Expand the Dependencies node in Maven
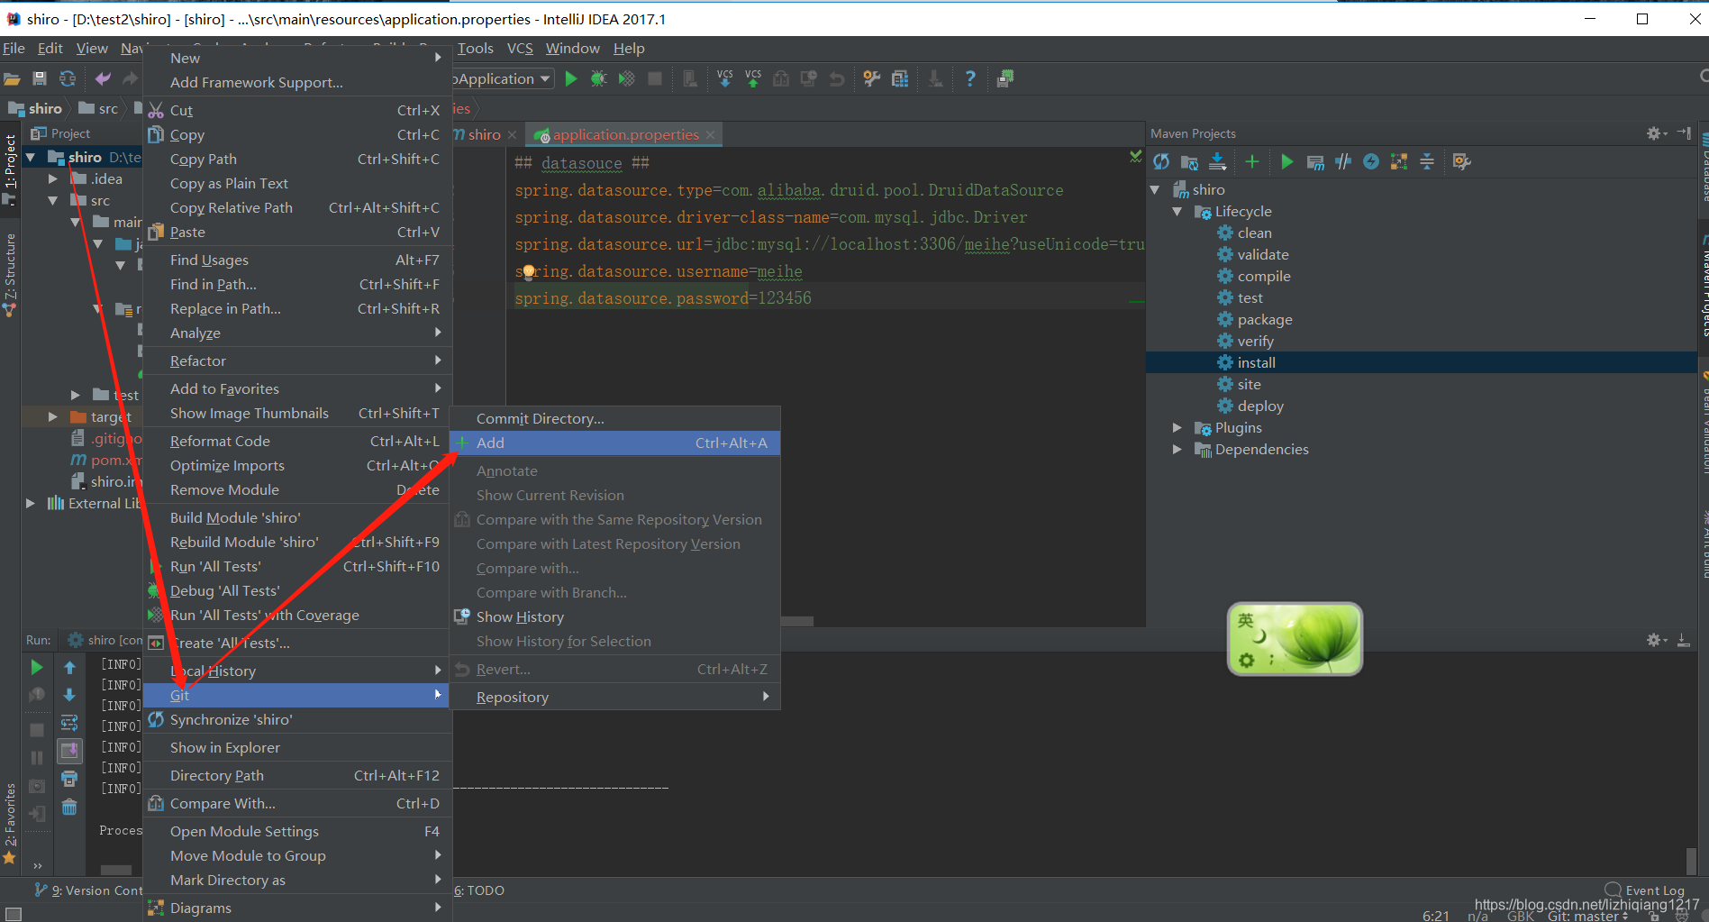 point(1177,450)
